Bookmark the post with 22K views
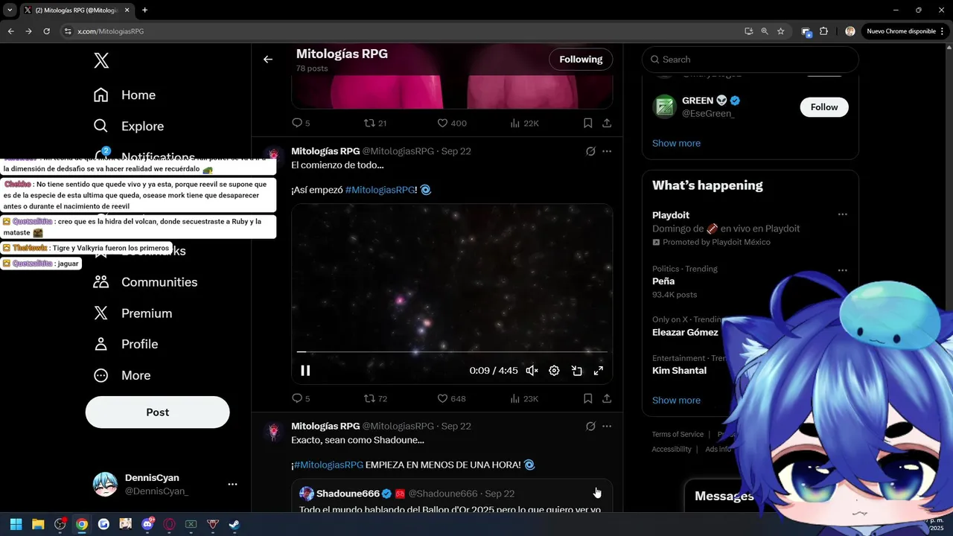 587,123
